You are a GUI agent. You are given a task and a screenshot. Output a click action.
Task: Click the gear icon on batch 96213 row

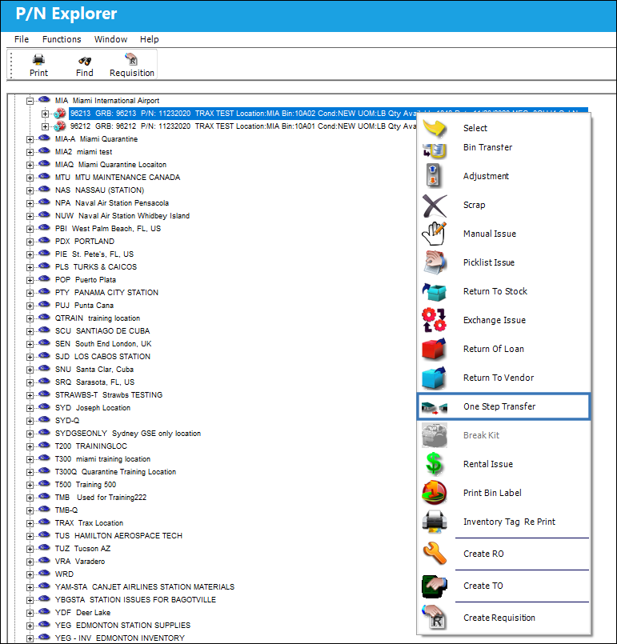pyautogui.click(x=60, y=114)
